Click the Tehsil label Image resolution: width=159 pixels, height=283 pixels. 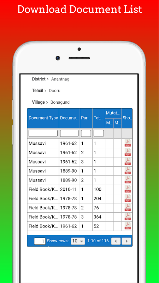pyautogui.click(x=38, y=91)
